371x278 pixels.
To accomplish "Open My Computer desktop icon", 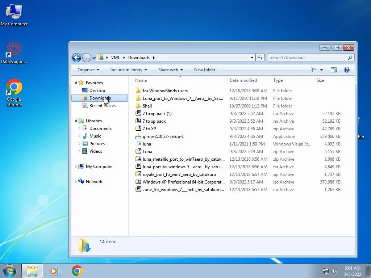I will [x=14, y=15].
